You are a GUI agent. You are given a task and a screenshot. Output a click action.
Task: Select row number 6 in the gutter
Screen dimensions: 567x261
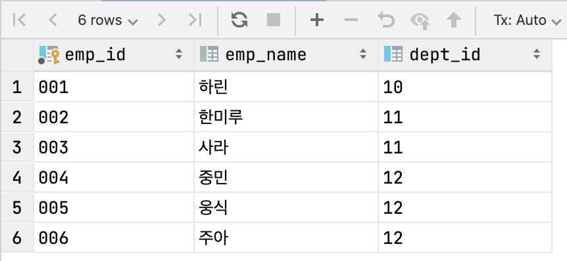17,238
